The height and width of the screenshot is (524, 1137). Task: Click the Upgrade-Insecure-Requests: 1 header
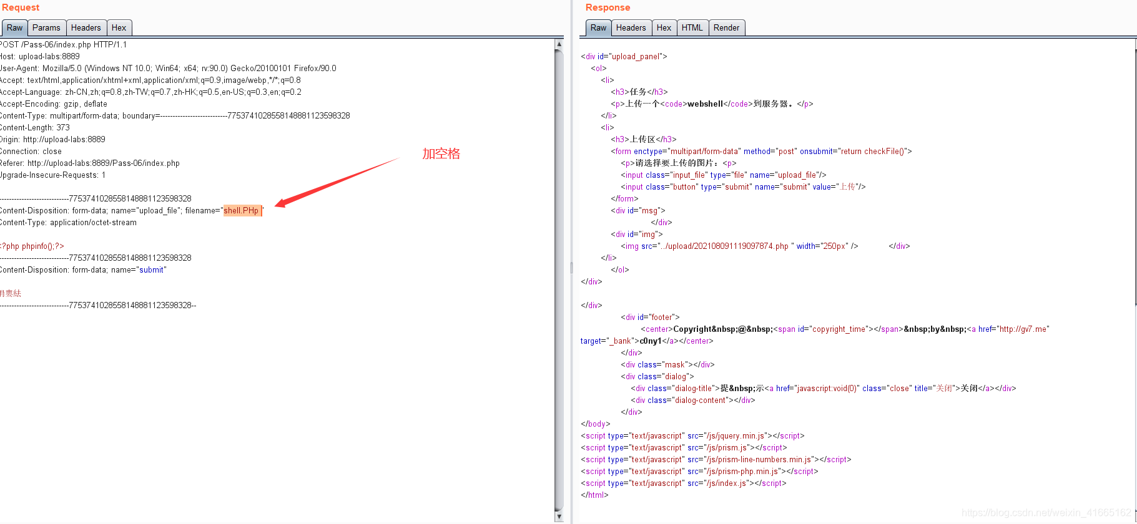[53, 175]
